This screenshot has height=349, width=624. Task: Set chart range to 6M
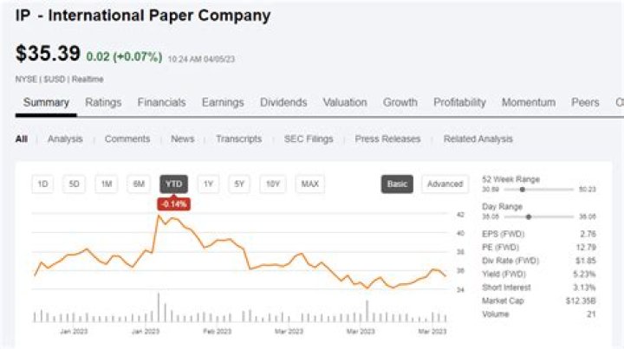pos(139,184)
